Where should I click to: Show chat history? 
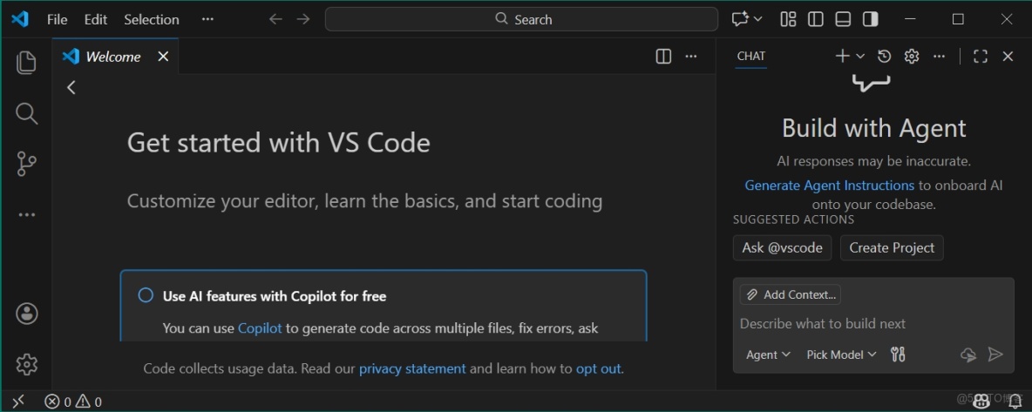click(x=884, y=56)
